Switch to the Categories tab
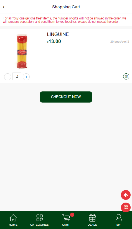The width and height of the screenshot is (132, 229). [39, 220]
